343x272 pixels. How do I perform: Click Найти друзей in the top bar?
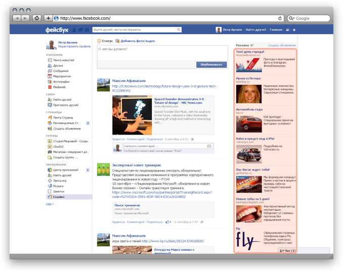click(255, 30)
